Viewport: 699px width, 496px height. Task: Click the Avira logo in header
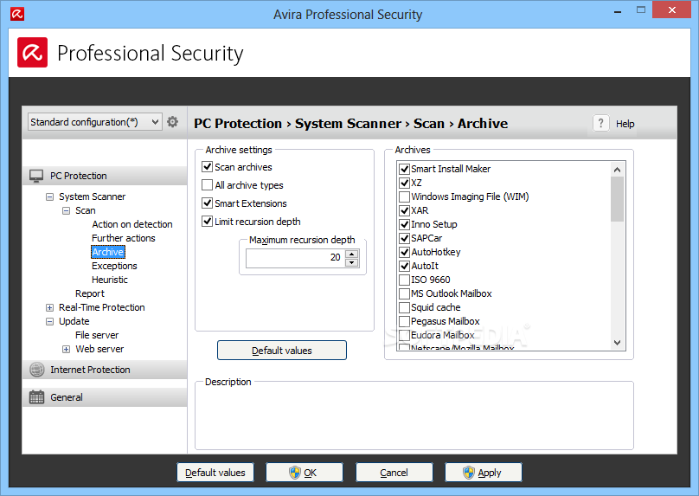(x=33, y=53)
